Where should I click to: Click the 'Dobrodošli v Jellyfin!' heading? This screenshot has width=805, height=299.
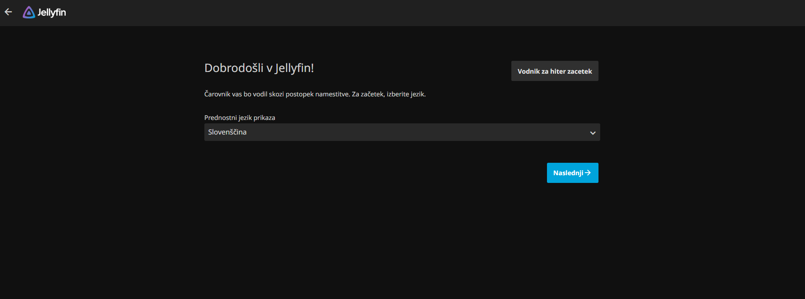[x=259, y=68]
